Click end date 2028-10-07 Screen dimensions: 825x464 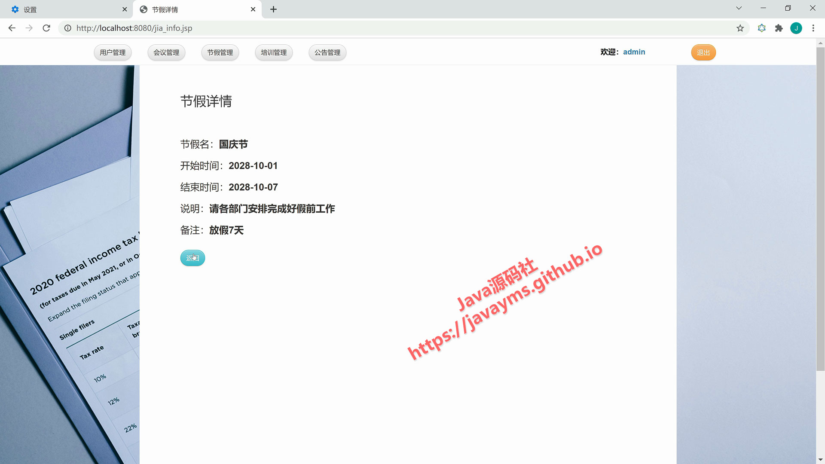(253, 187)
